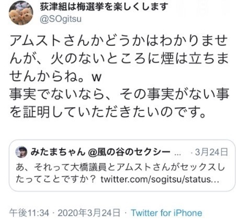Screen dimensions: 236x221
Task: Follow the twitter.com/sogitsu/status link
Action: click(160, 180)
